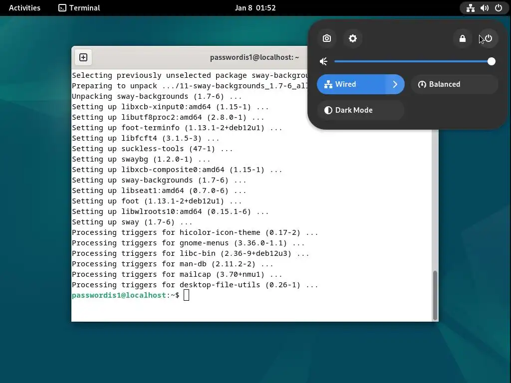
Task: Click 'Processing triggers for hicolor-icon-theme' line
Action: point(195,232)
